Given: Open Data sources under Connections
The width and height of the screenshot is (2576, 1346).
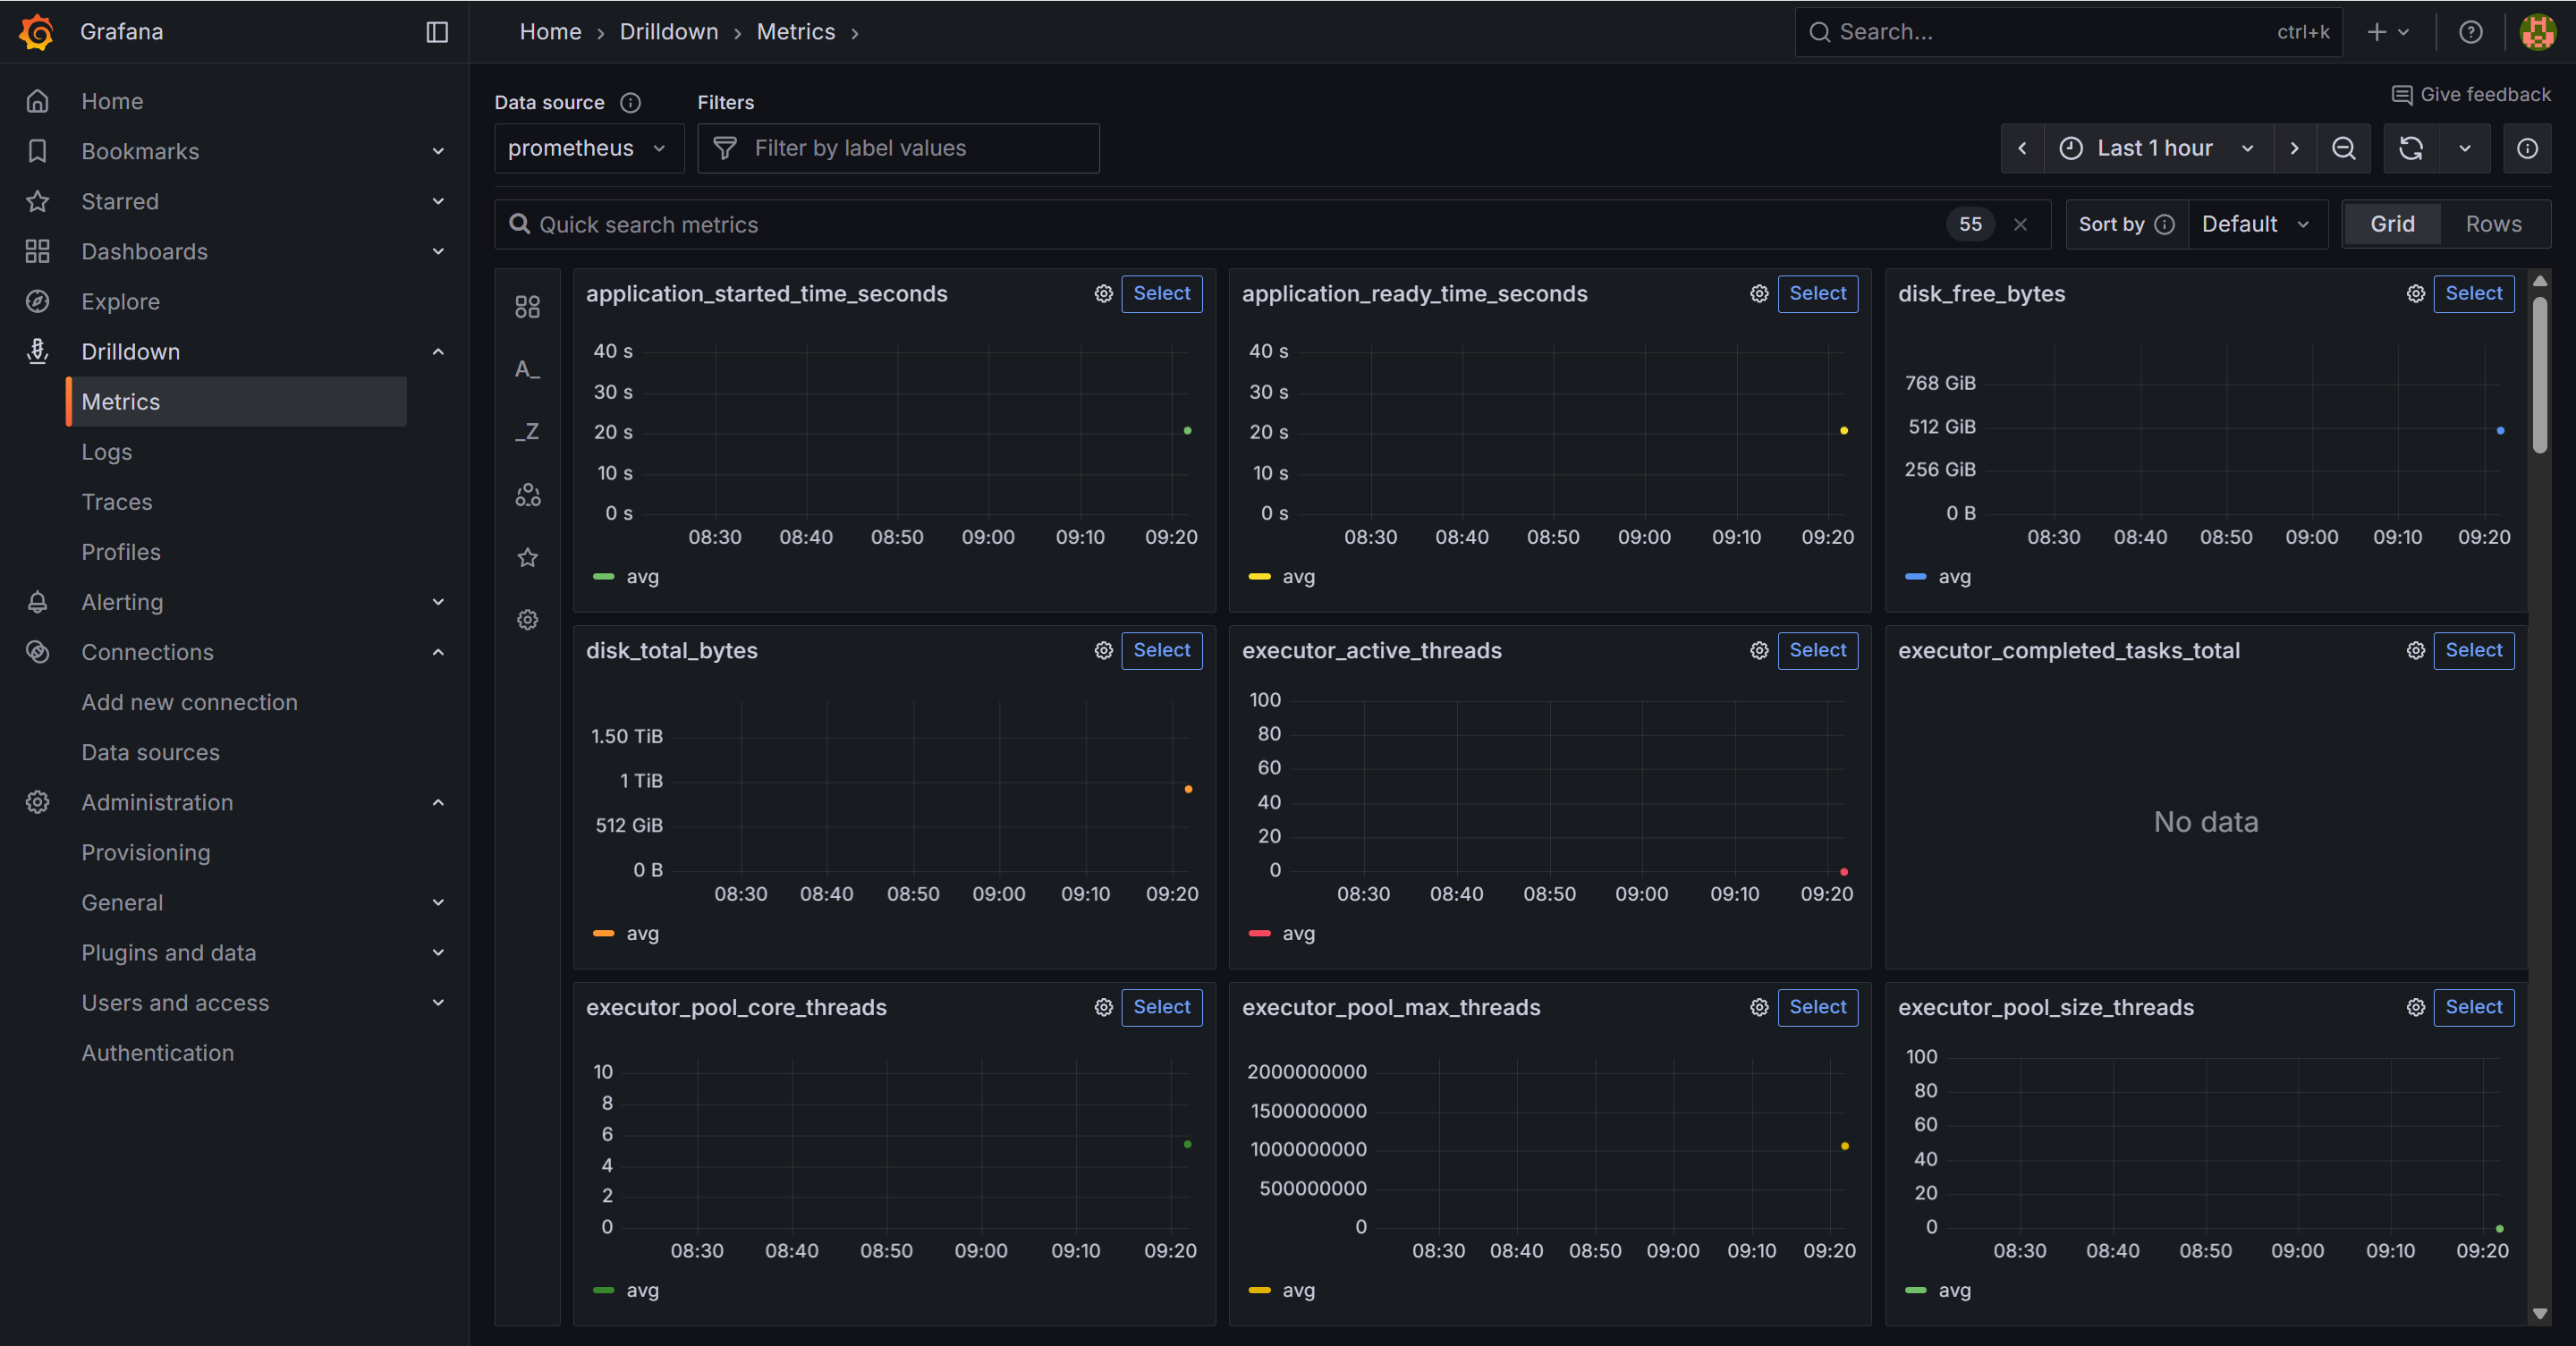Looking at the screenshot, I should (150, 753).
